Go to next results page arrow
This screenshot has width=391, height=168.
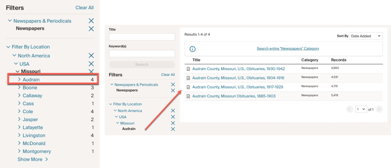[379, 109]
